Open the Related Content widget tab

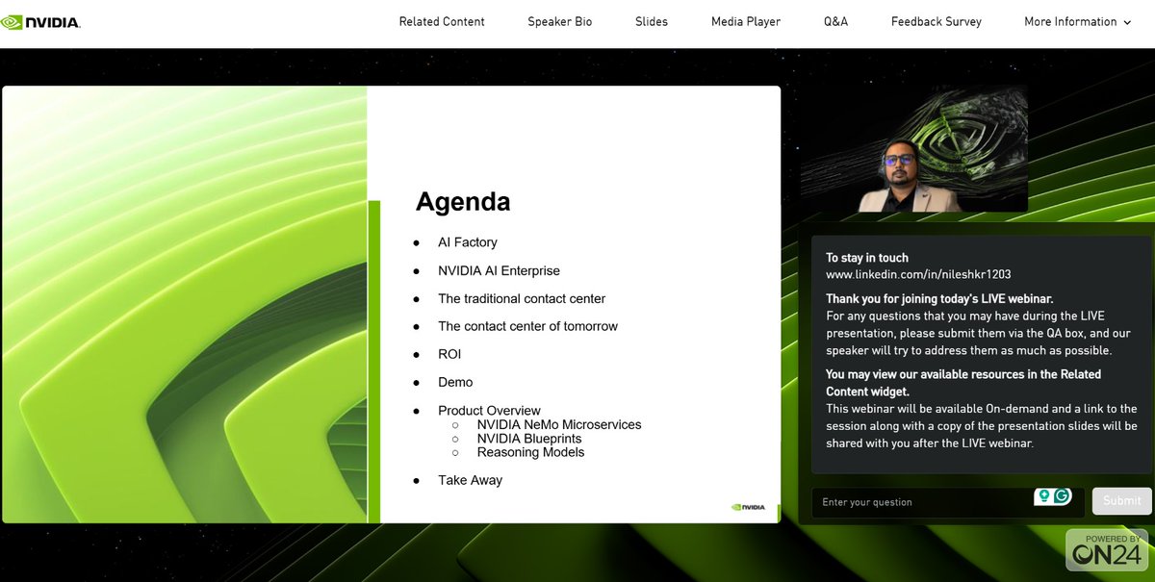442,21
